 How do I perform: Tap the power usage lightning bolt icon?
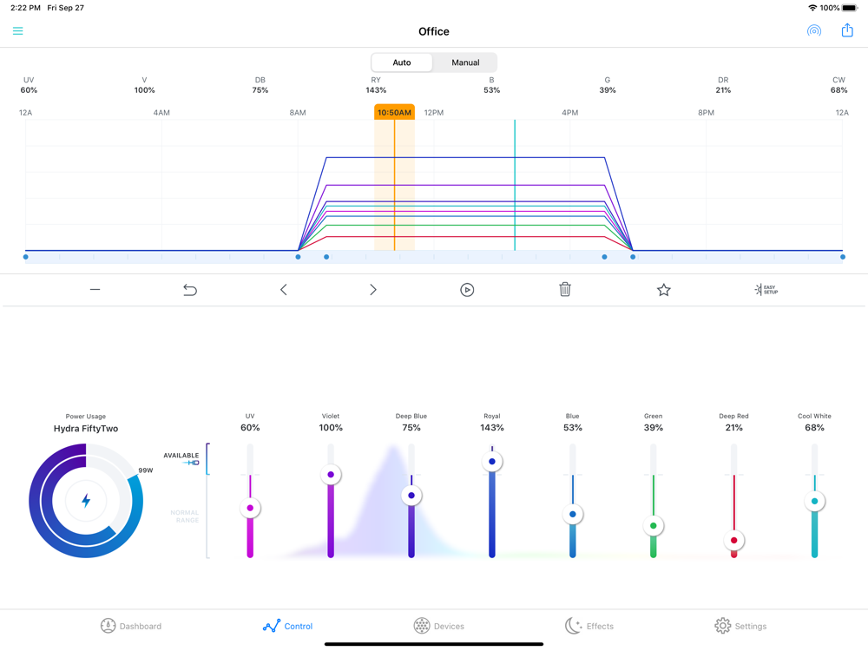click(x=86, y=501)
